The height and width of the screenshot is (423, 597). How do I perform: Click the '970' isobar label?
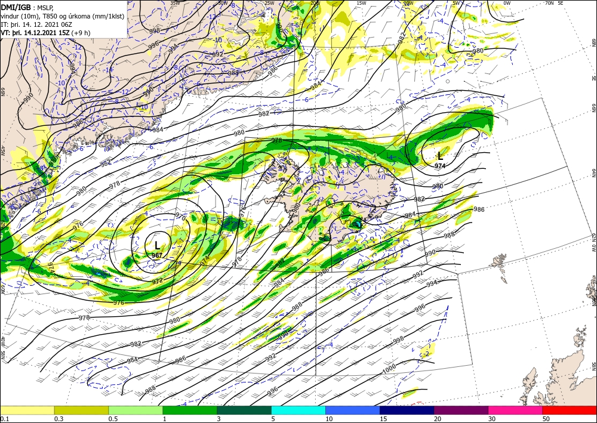tap(180, 217)
